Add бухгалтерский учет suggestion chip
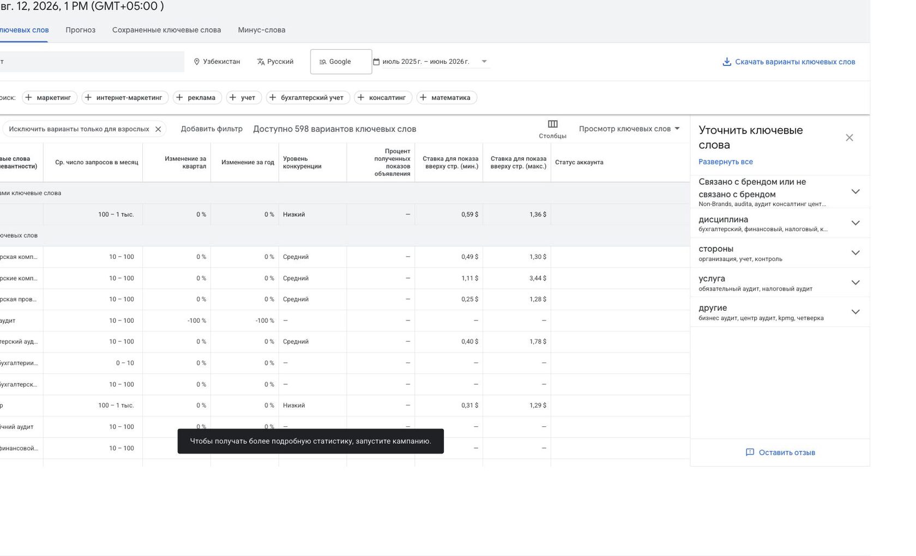This screenshot has height=556, width=916. [308, 98]
